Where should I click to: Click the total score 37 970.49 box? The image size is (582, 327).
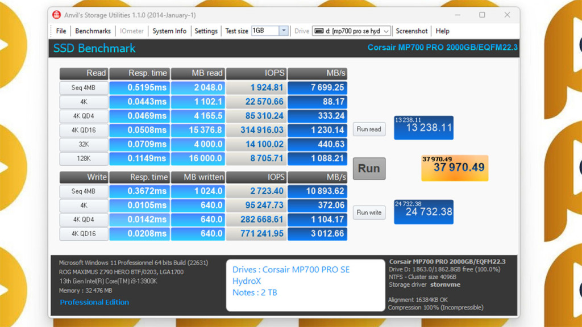coord(455,168)
